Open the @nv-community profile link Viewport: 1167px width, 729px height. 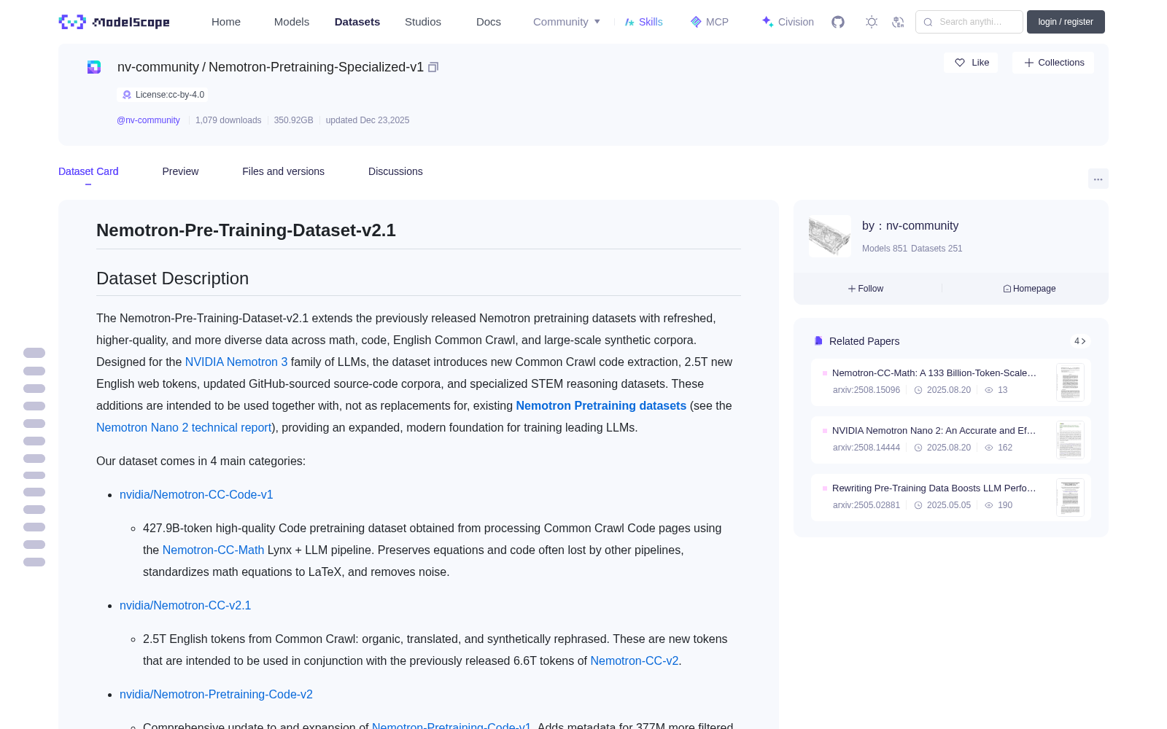pos(148,120)
